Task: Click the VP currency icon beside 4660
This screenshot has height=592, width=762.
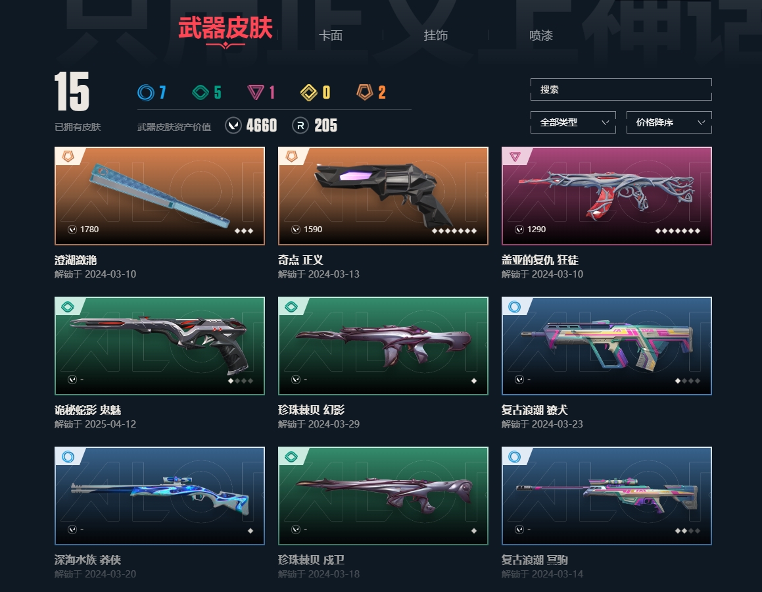Action: point(234,126)
